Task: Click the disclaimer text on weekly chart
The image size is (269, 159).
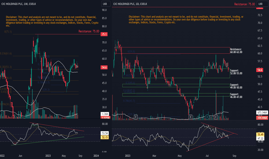Action: pyautogui.click(x=52, y=21)
